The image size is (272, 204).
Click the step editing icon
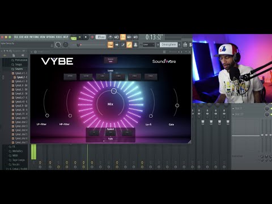click(123, 45)
